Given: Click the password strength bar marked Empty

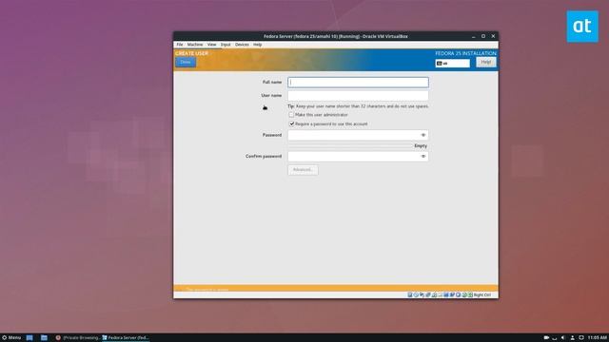Looking at the screenshot, I should (x=350, y=145).
